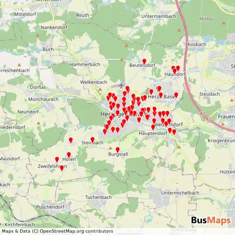The image size is (235, 235).
Task: Open the OpenStreetMap.org contributors attribution
Action: point(77,231)
